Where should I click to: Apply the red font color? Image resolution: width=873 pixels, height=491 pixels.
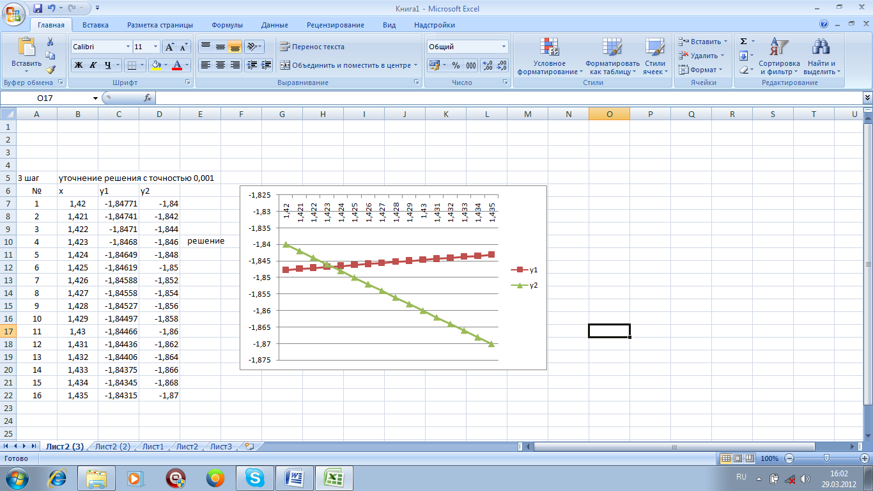(x=176, y=65)
